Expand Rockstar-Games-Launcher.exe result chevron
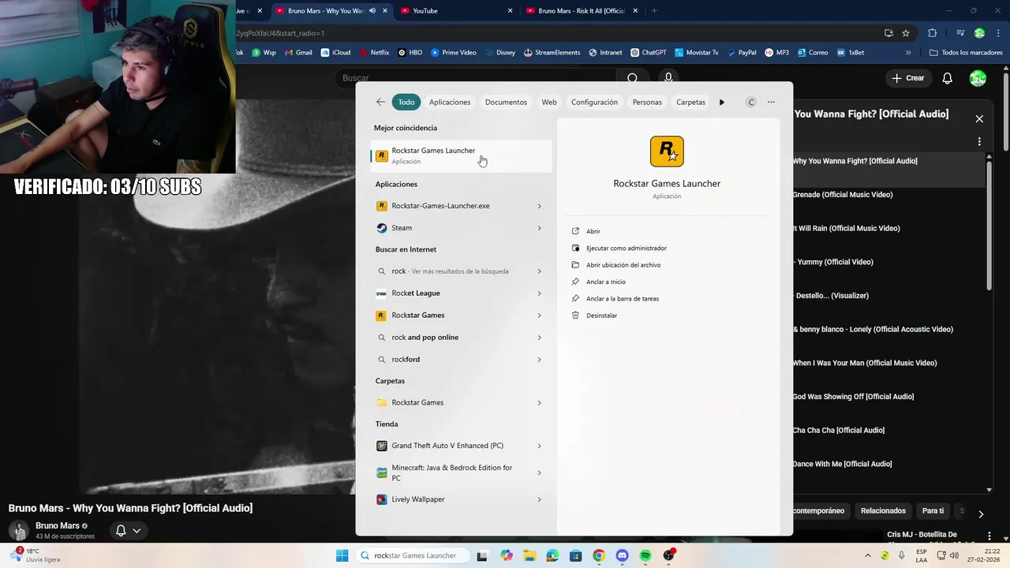 click(x=540, y=206)
